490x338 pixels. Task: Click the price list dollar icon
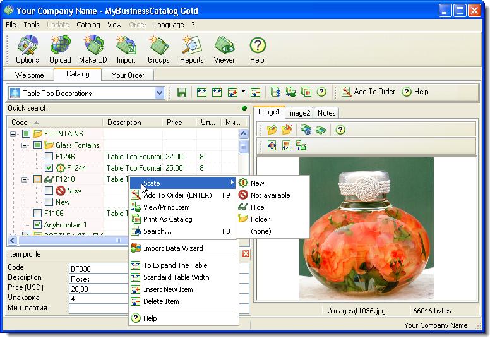pyautogui.click(x=275, y=92)
